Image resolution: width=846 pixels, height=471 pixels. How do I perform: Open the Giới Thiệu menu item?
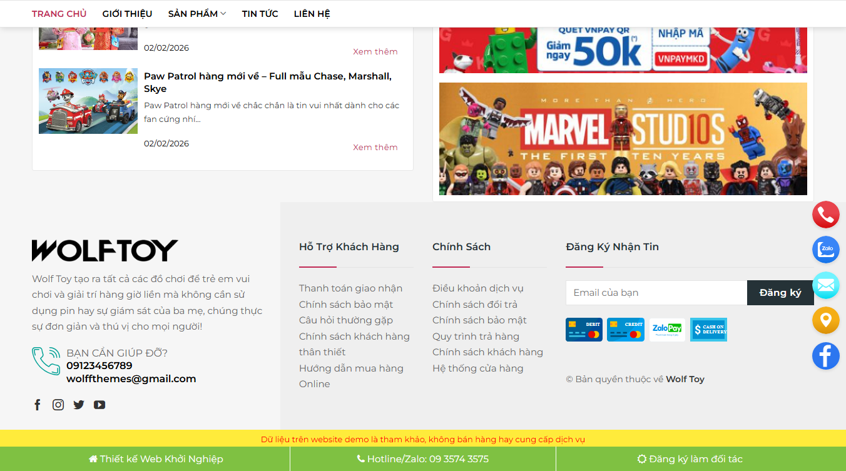coord(128,14)
